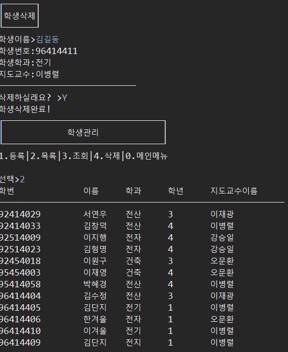Click student number '95414058'
The height and width of the screenshot is (352, 288).
[20, 284]
